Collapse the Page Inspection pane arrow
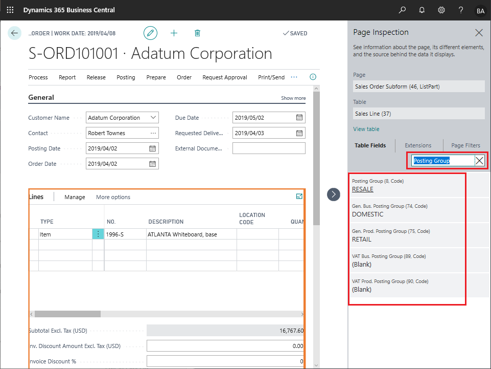Screen dimensions: 491x369 pos(334,194)
